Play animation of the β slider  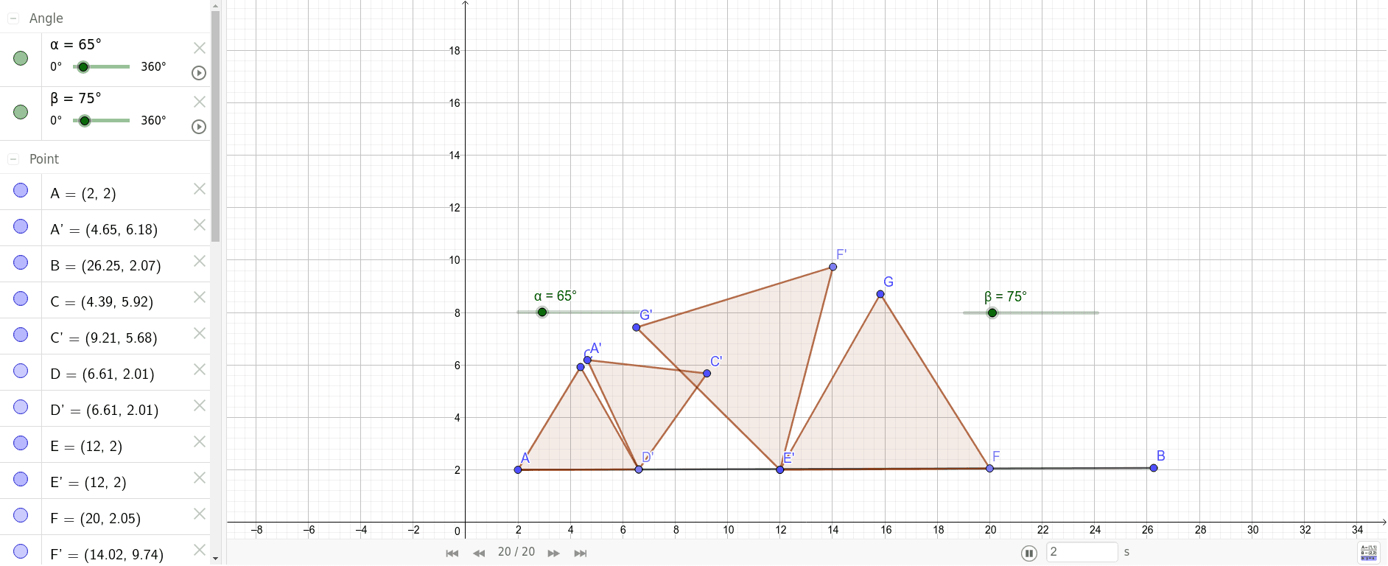pos(199,127)
